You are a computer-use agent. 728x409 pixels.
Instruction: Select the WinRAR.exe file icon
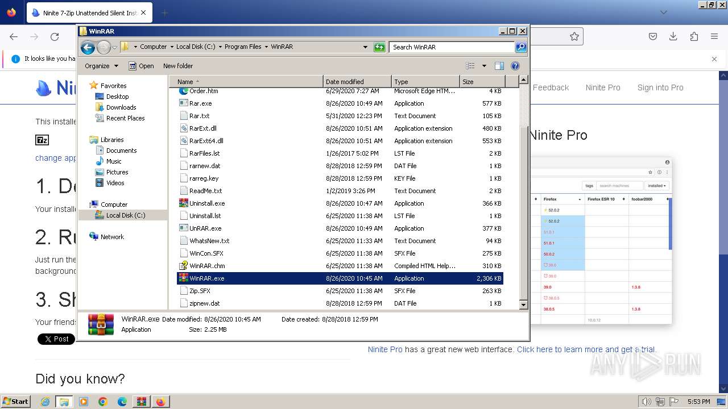(183, 278)
